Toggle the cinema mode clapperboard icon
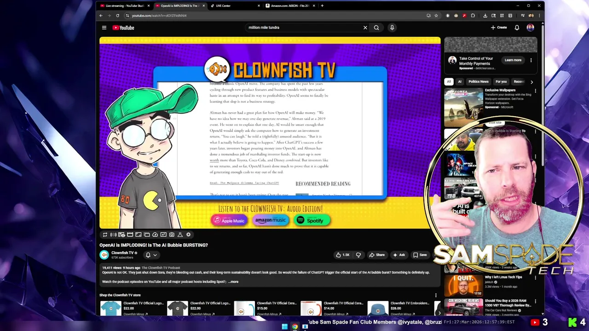The height and width of the screenshot is (331, 589). coord(130,234)
